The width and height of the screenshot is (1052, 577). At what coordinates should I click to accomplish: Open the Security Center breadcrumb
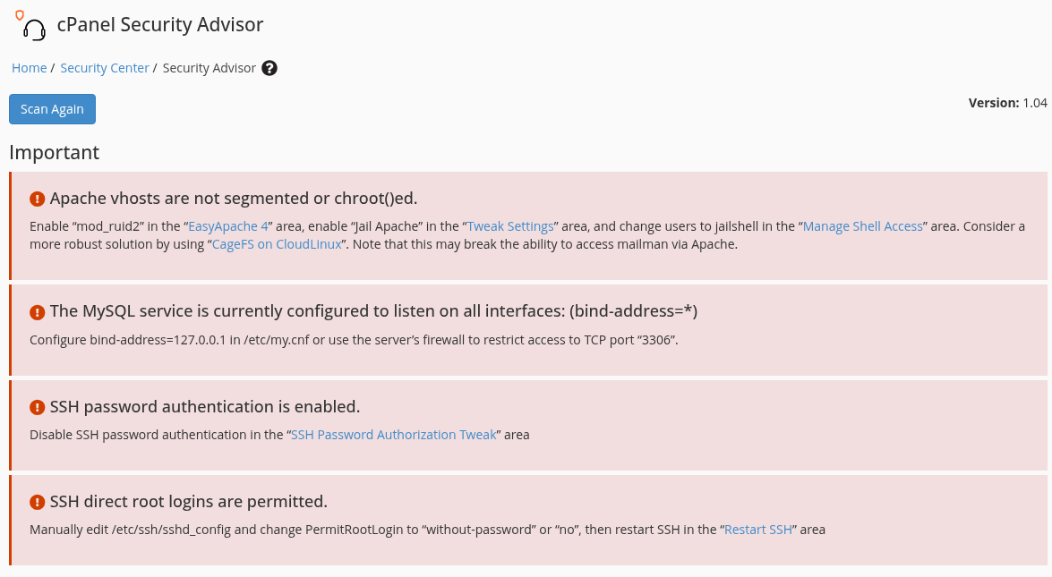[x=105, y=68]
